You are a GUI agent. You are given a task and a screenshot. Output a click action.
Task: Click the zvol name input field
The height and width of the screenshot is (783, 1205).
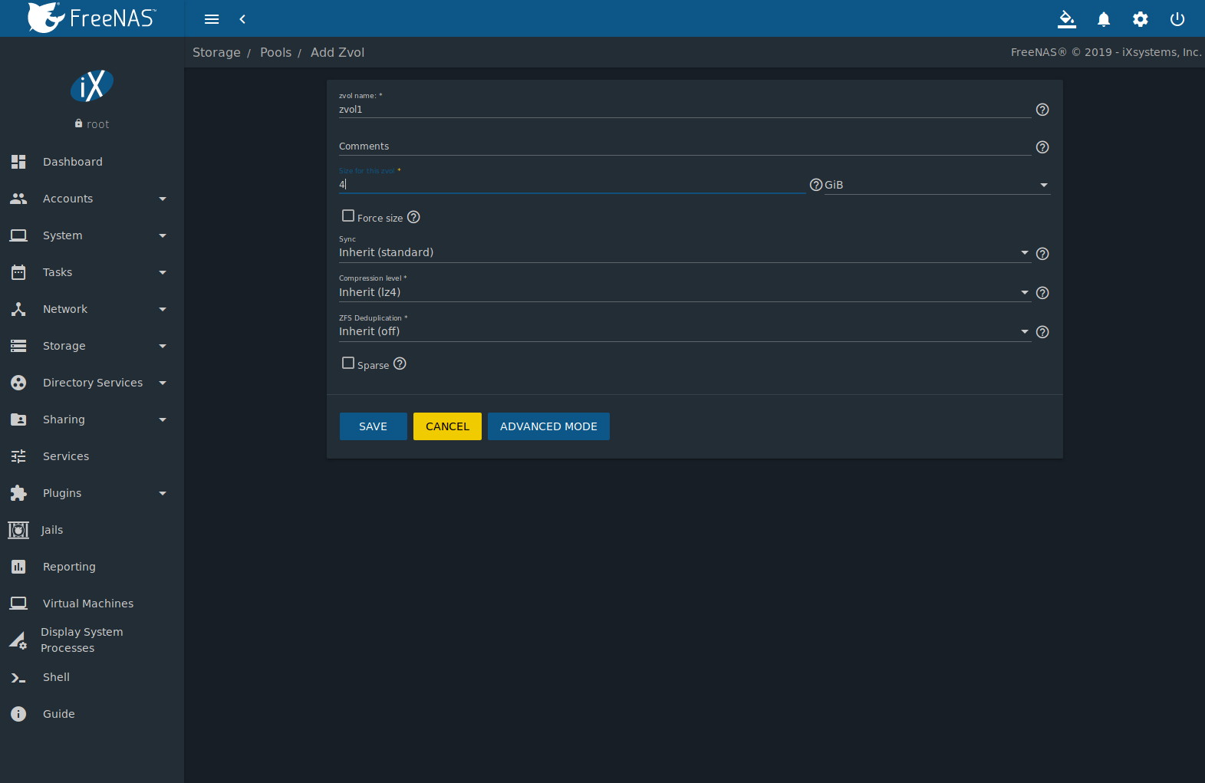(684, 110)
